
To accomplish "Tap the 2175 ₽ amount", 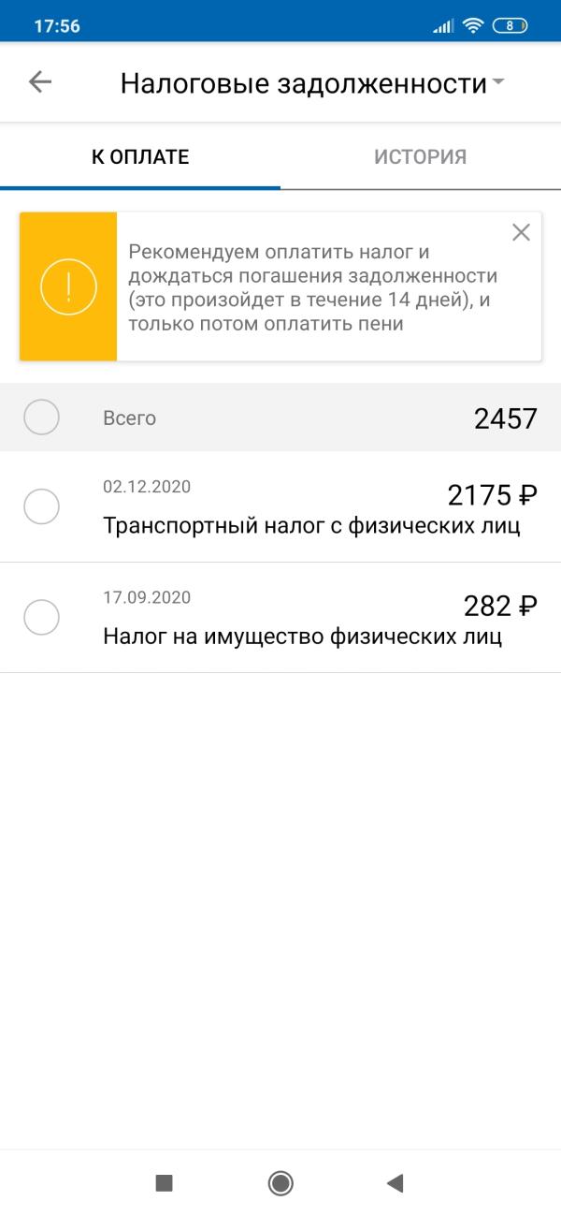I will [492, 495].
